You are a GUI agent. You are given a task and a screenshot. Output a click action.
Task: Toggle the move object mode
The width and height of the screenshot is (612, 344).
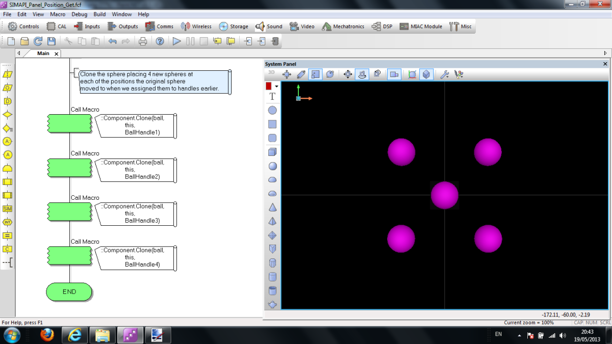pyautogui.click(x=287, y=74)
